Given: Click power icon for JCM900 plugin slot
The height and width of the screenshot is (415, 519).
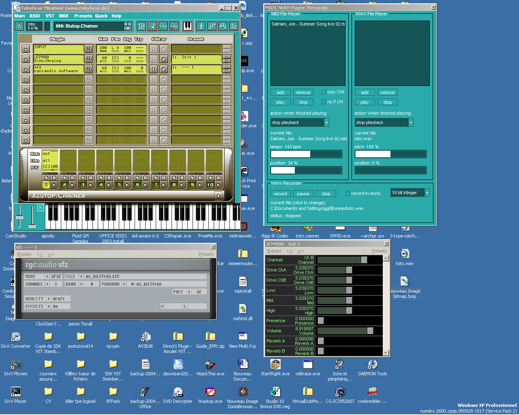Looking at the screenshot, I should pyautogui.click(x=89, y=59).
